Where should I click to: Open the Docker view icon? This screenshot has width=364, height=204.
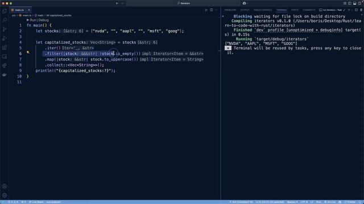pos(5,75)
